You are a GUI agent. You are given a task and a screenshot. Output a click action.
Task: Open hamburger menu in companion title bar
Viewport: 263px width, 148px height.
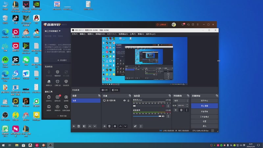click(198, 24)
